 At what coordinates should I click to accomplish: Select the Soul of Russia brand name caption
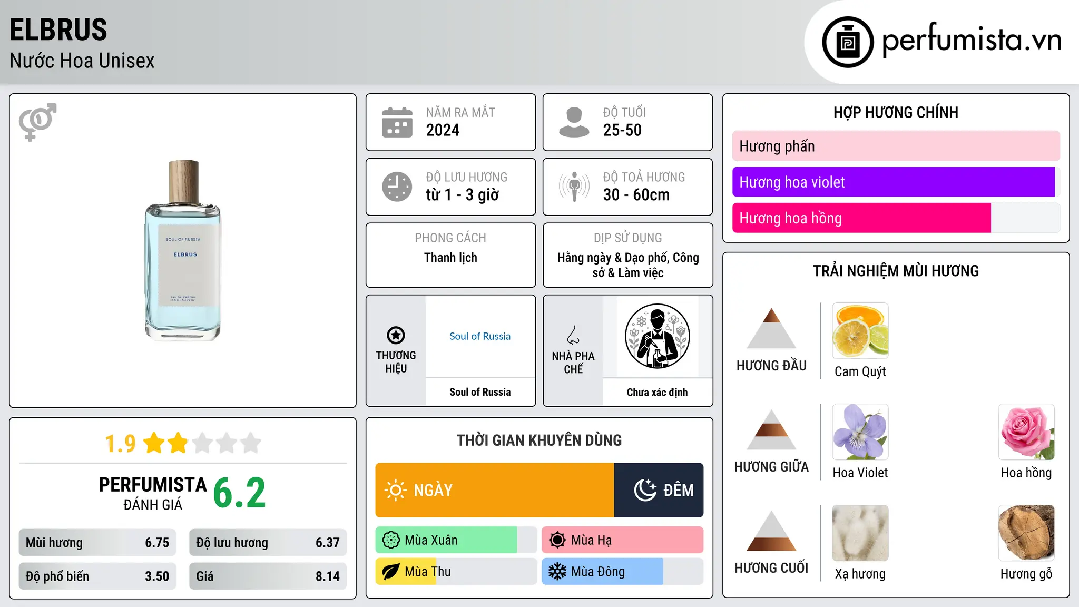coord(480,392)
